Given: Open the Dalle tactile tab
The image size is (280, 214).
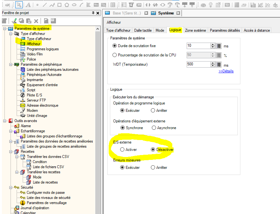Looking at the screenshot, I should tap(143, 30).
